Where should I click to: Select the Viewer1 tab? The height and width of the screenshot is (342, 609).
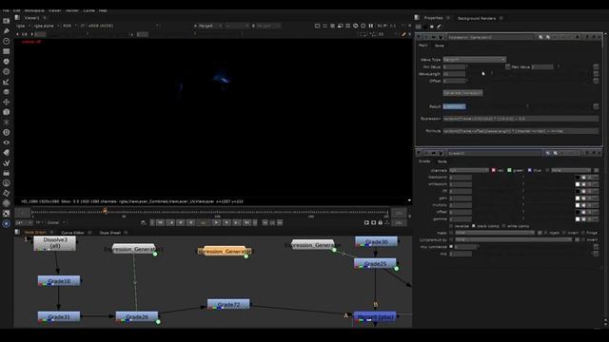tap(31, 18)
